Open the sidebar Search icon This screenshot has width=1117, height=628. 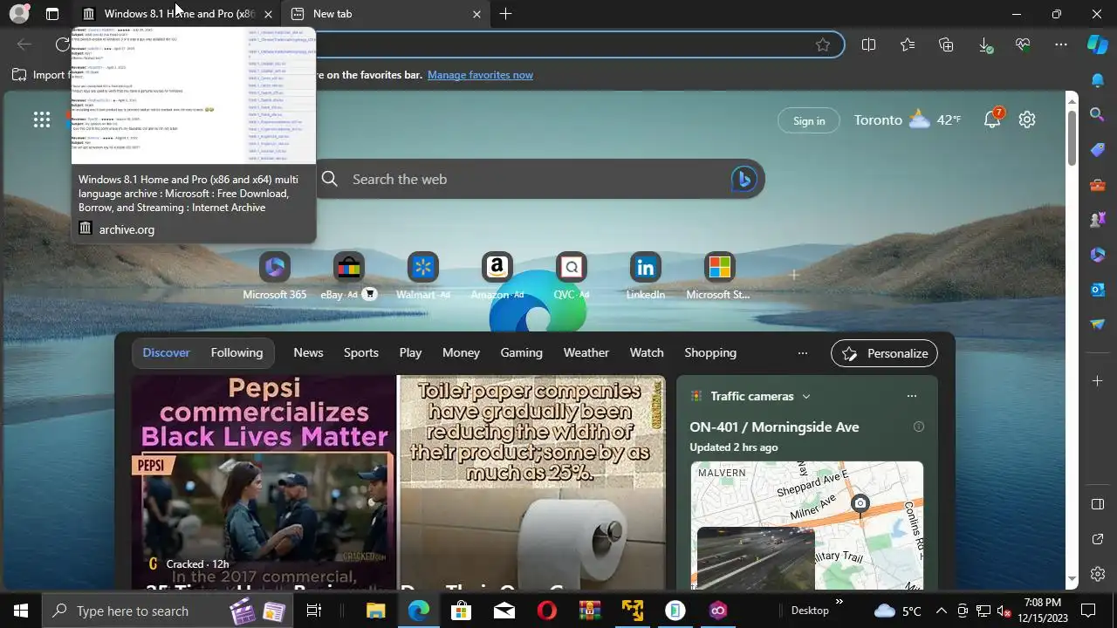(x=1098, y=114)
